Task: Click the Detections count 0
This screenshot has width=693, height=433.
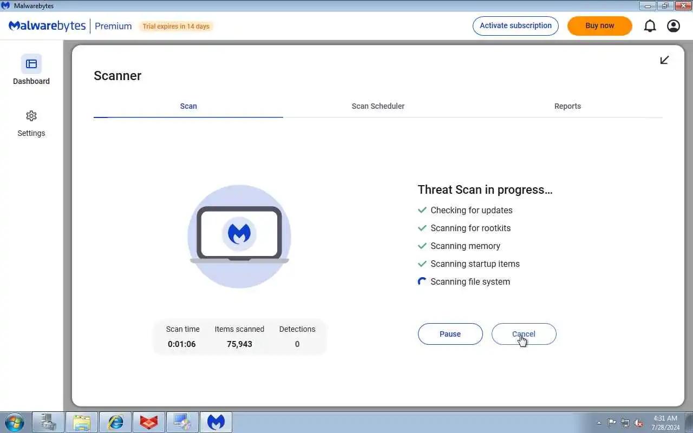Action: (x=297, y=344)
